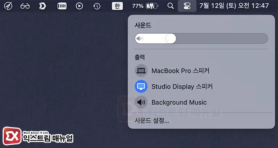This screenshot has height=148, width=278.
Task: Click the volume slider track
Action: [x=201, y=38]
